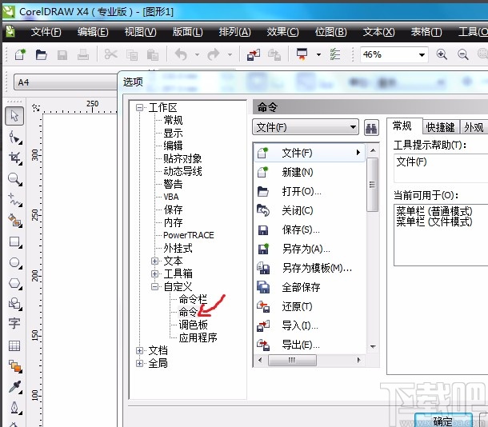The width and height of the screenshot is (488, 427).
Task: Select the Ellipse tool
Action: click(x=15, y=263)
